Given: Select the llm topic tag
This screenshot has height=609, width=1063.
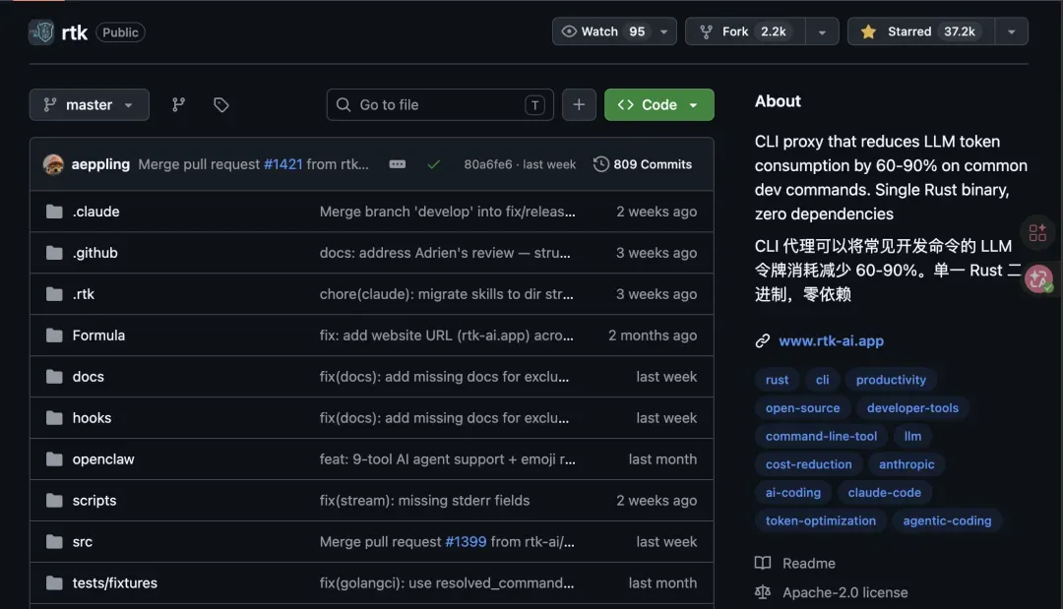Looking at the screenshot, I should pyautogui.click(x=912, y=436).
